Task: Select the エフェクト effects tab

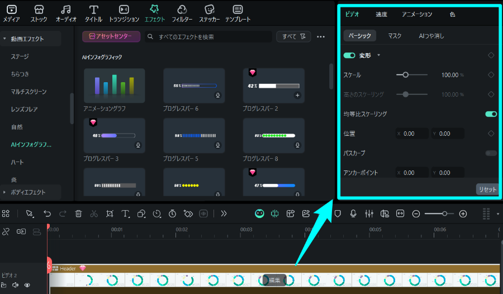Action: point(155,14)
